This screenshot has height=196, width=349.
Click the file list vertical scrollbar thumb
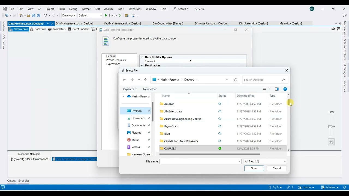tap(288, 102)
